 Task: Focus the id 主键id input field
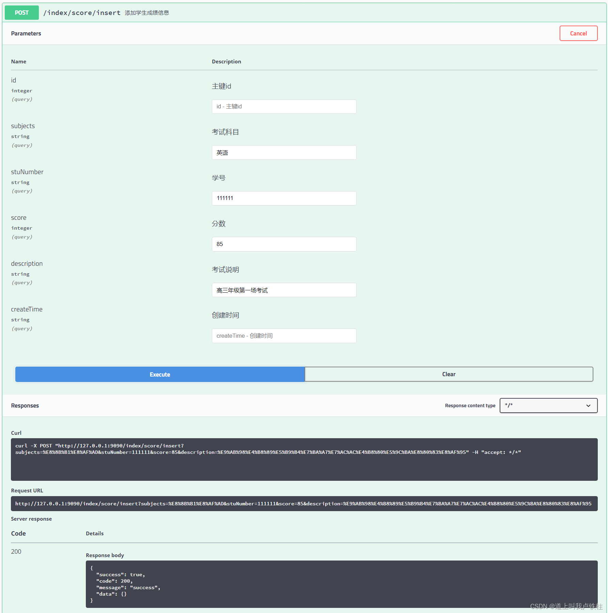tap(284, 107)
